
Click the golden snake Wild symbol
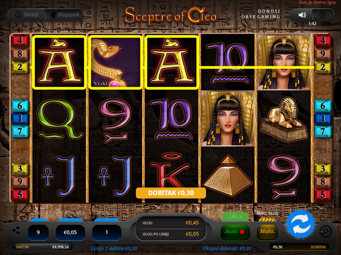[x=115, y=62]
